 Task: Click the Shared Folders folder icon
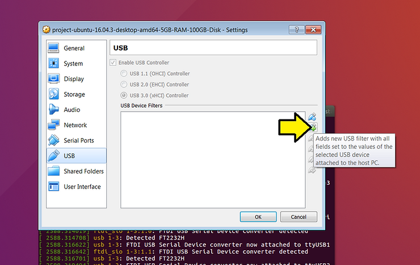coord(53,171)
